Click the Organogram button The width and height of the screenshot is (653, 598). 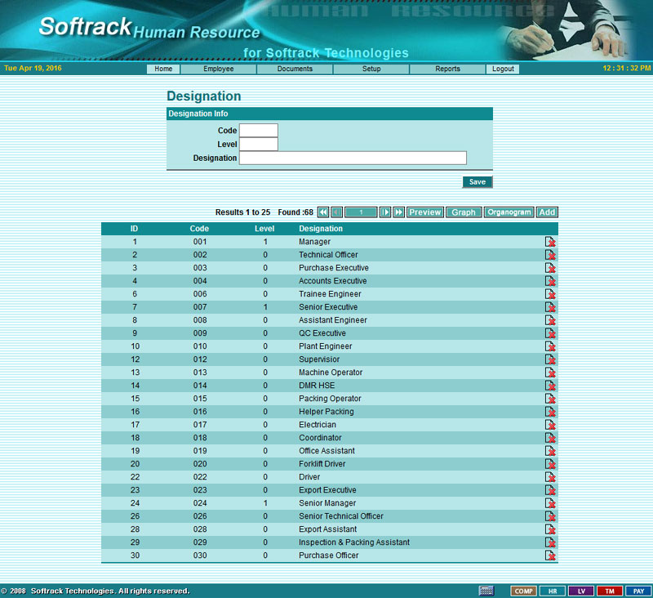(509, 212)
